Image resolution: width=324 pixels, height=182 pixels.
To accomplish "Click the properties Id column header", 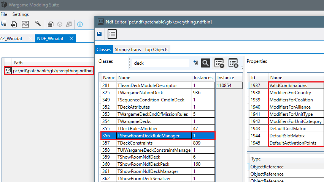I will [259, 78].
